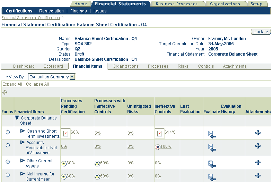
Task: Switch to the Organizations subtab
Action: click(x=126, y=66)
